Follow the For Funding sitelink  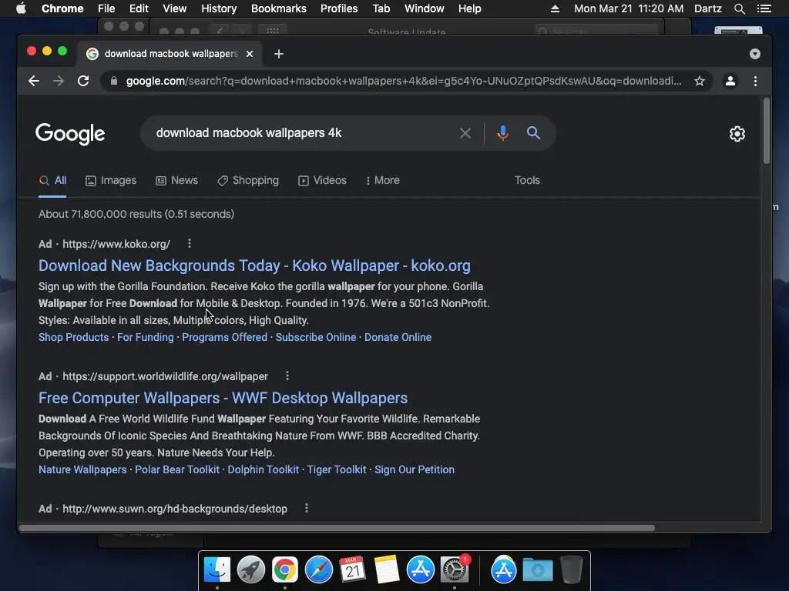[146, 337]
